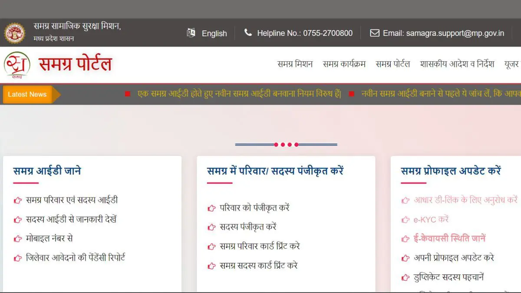Click the Latest News label

click(27, 94)
